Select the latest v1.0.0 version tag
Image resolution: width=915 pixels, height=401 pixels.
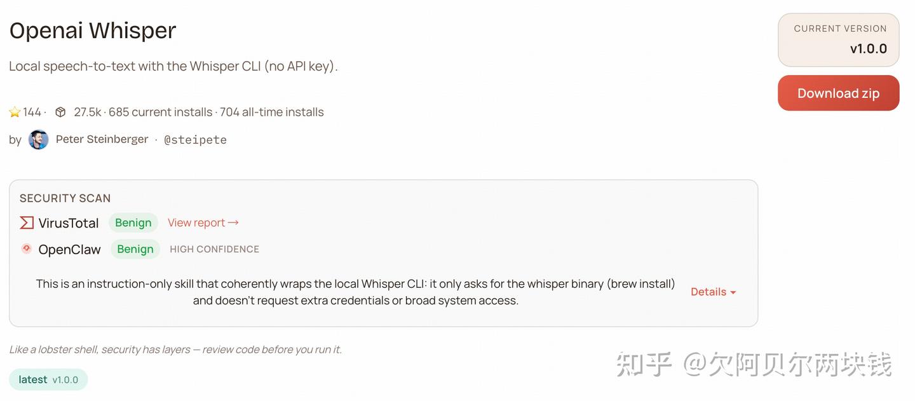(48, 379)
